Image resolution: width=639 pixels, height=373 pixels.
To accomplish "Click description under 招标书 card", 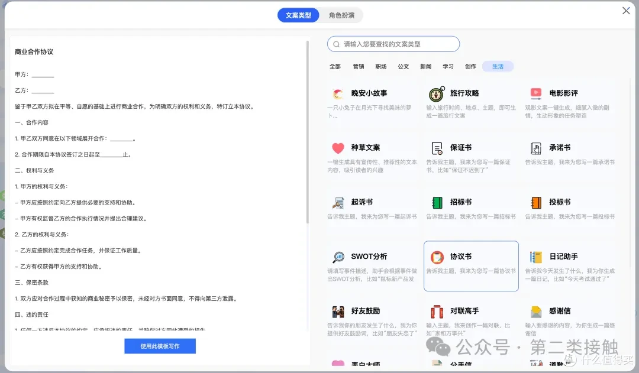I will pos(471,216).
